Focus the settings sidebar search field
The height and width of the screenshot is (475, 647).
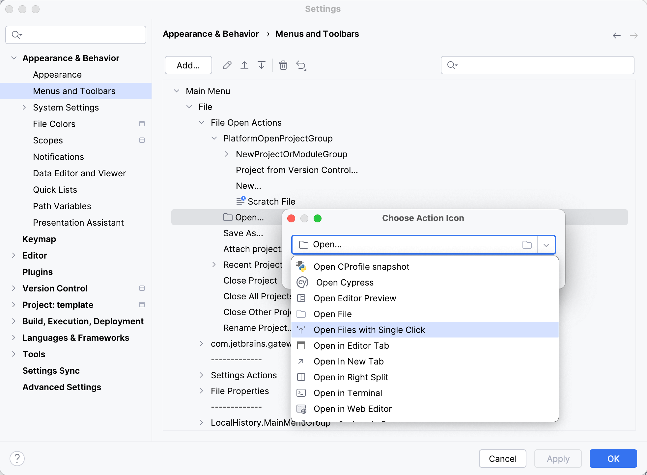(76, 35)
